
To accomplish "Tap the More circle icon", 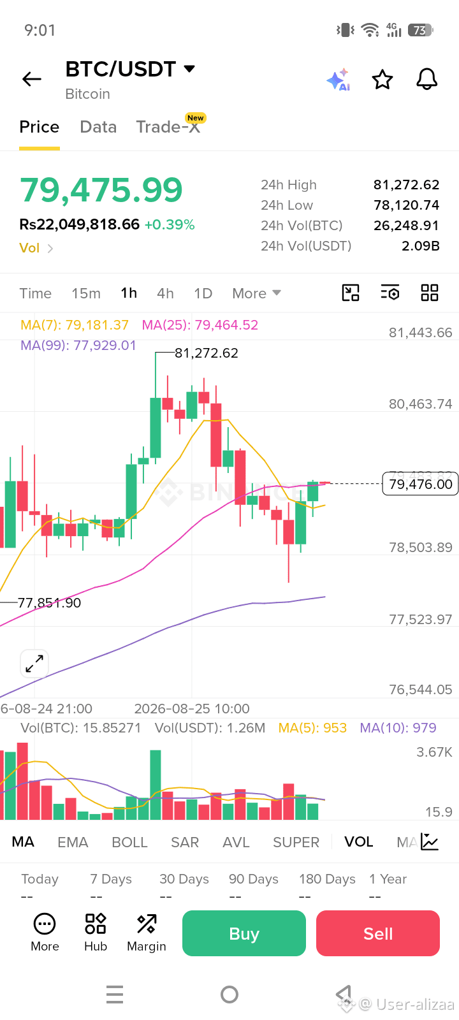I will point(45,933).
